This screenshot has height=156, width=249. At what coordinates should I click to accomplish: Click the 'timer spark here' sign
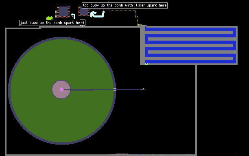[151, 5]
